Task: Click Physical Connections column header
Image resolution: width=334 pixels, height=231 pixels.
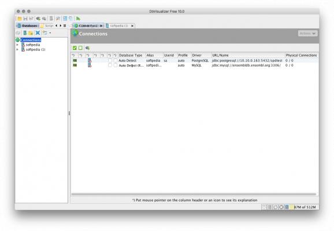Action: [x=302, y=56]
